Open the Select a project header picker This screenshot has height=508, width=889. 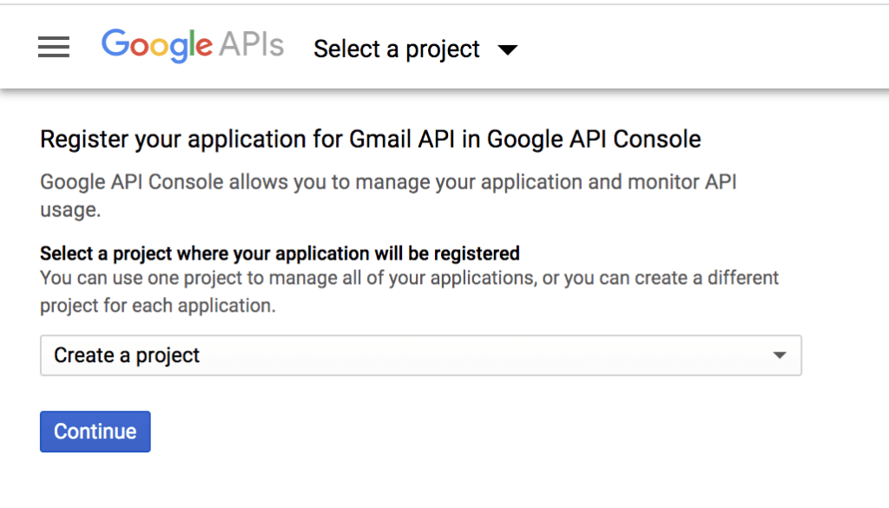click(397, 49)
